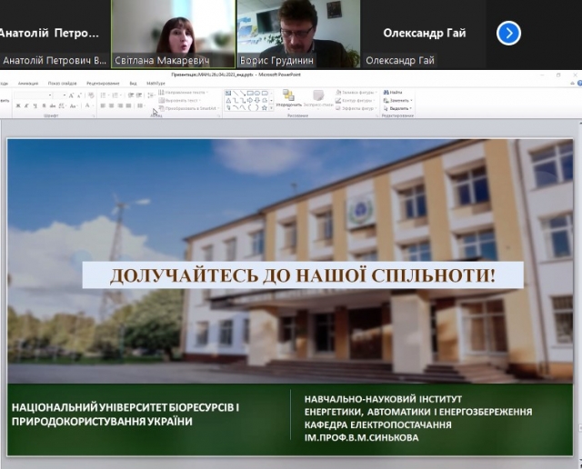The height and width of the screenshot is (469, 582).
Task: Justify text alignment
Action: pos(128,105)
